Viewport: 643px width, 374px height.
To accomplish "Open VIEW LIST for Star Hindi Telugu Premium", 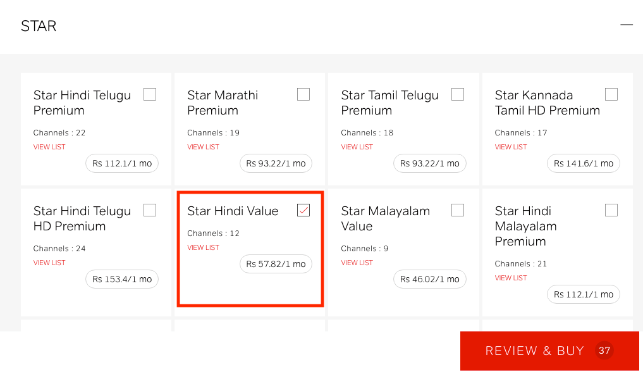I will pos(49,147).
